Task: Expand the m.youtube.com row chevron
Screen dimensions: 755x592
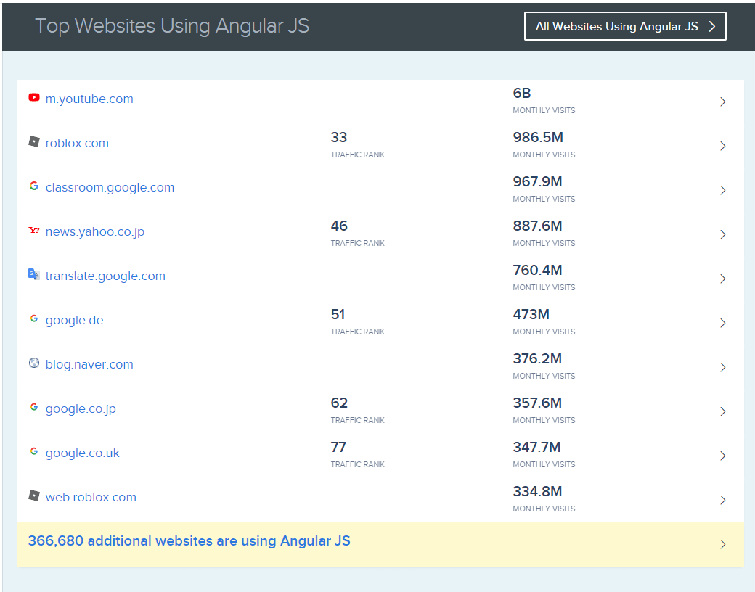Action: (722, 102)
